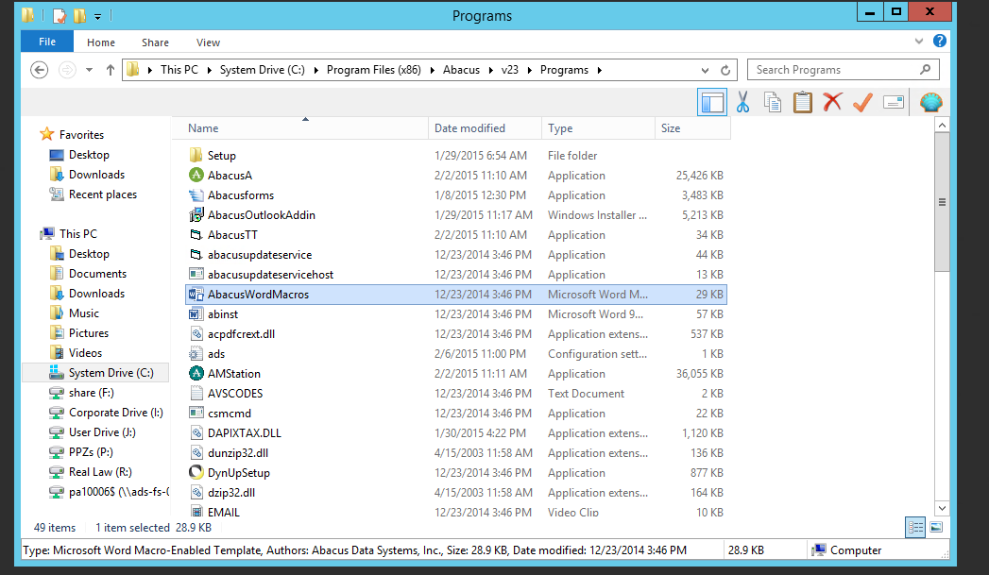Click the shell icon in toolbar
Screen dimensions: 989x575
point(931,102)
